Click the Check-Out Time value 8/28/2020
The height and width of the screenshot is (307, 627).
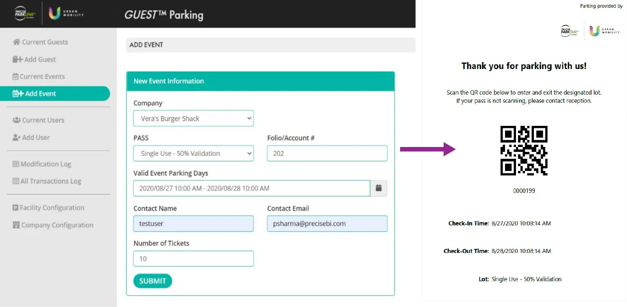[x=521, y=251]
